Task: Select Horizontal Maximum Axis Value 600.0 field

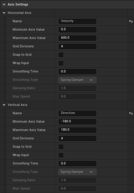Action: (x=77, y=38)
